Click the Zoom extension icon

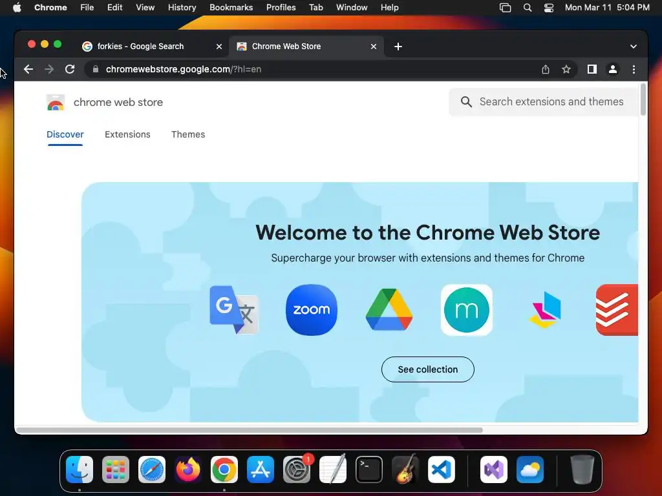tap(312, 310)
